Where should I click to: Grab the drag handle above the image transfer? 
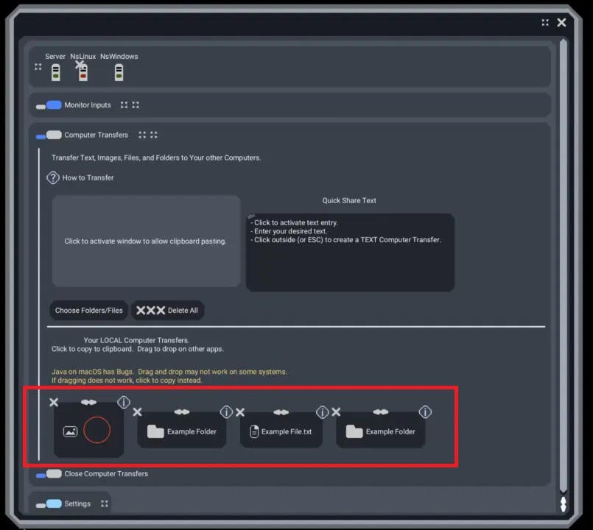[88, 402]
